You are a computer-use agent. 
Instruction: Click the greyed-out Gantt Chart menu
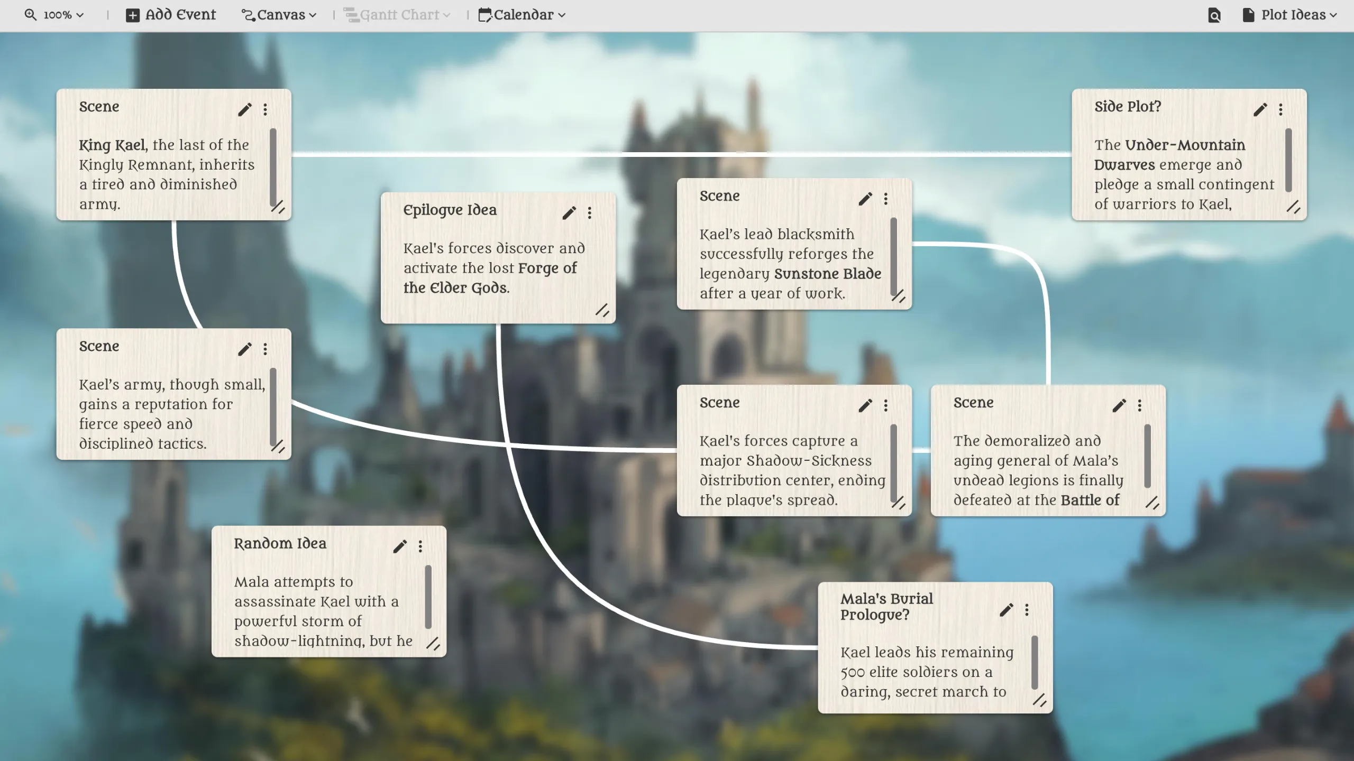tap(397, 15)
